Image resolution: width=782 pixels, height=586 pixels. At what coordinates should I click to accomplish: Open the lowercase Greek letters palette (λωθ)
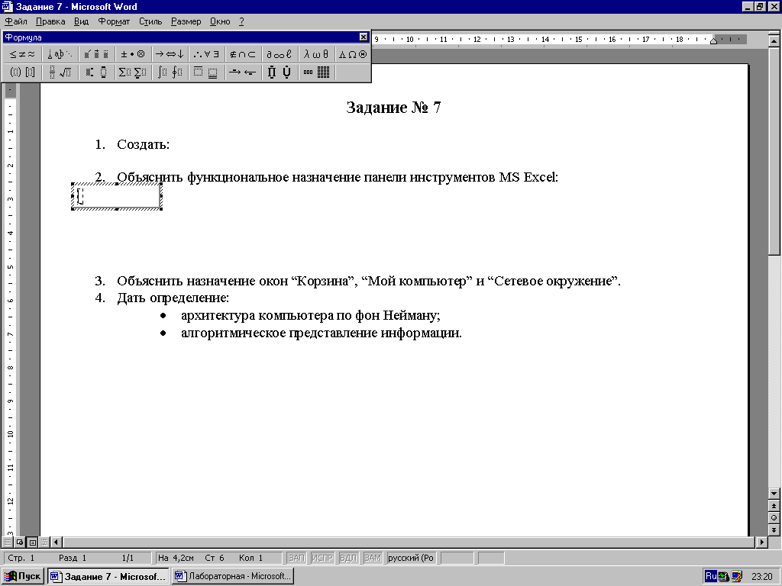pyautogui.click(x=315, y=54)
